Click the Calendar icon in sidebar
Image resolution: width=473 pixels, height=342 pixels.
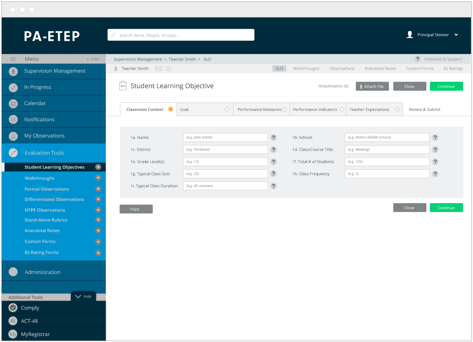click(13, 104)
